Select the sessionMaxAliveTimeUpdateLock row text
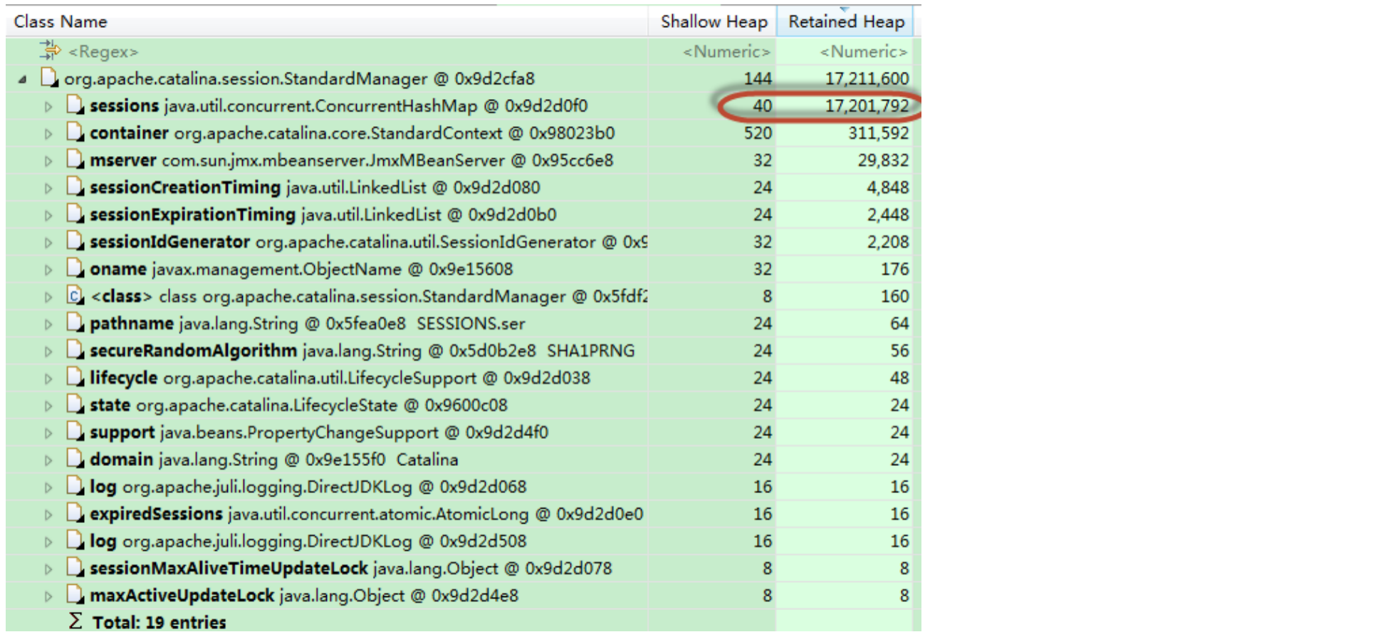Viewport: 1390px width, 637px height. click(350, 569)
